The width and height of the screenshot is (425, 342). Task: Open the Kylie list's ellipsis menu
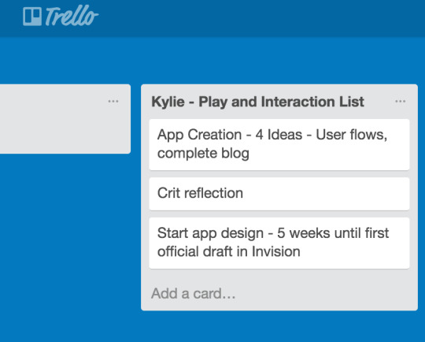[x=400, y=102]
